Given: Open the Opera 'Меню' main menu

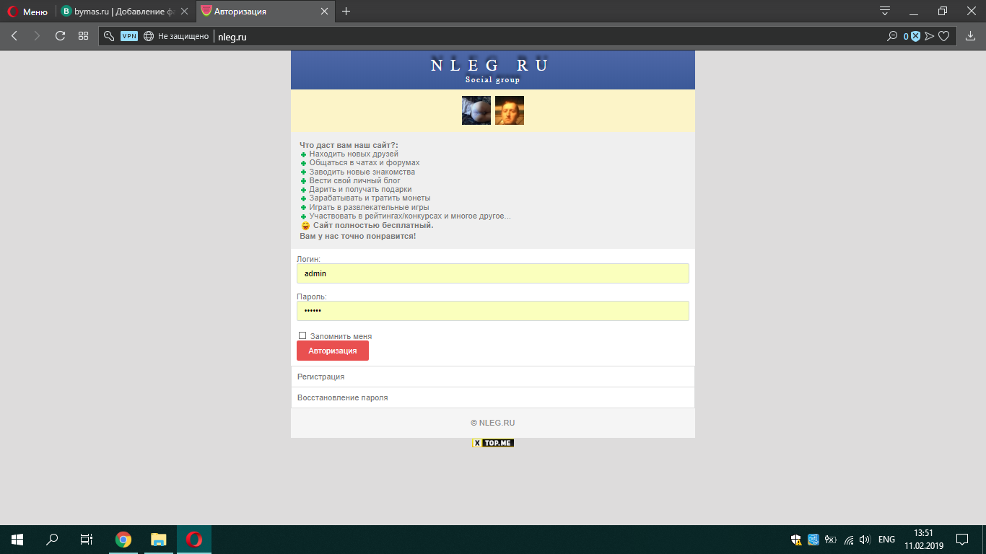Looking at the screenshot, I should tap(27, 12).
